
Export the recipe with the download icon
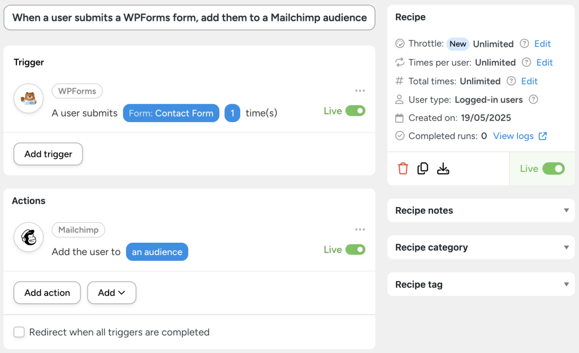(443, 168)
